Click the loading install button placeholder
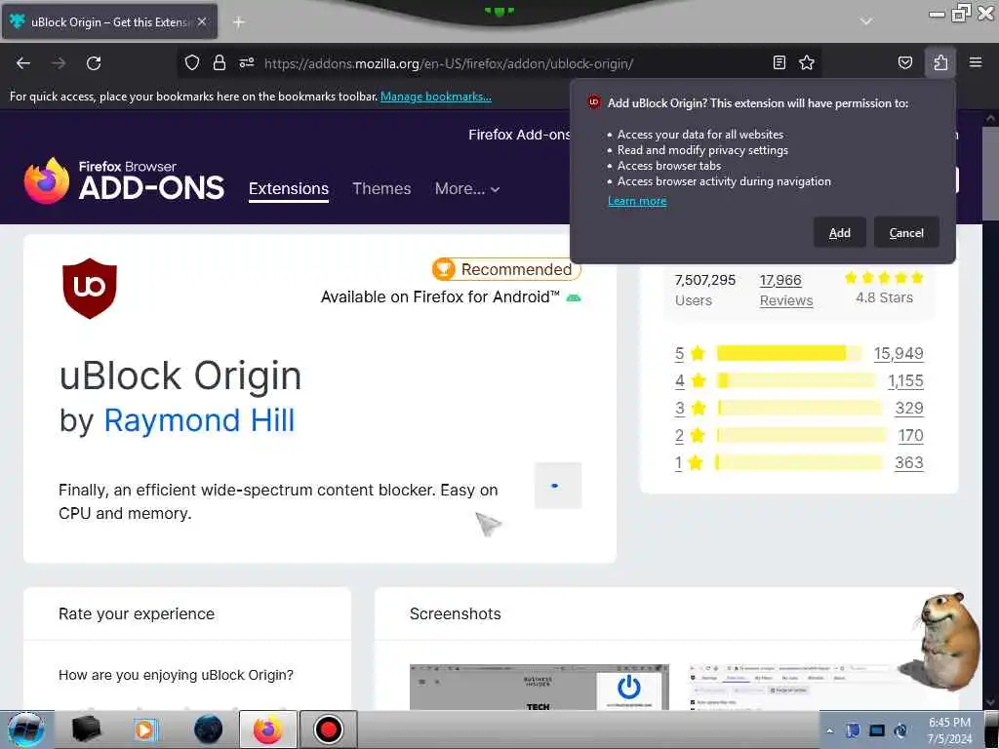Screen dimensions: 999x749 coord(557,486)
